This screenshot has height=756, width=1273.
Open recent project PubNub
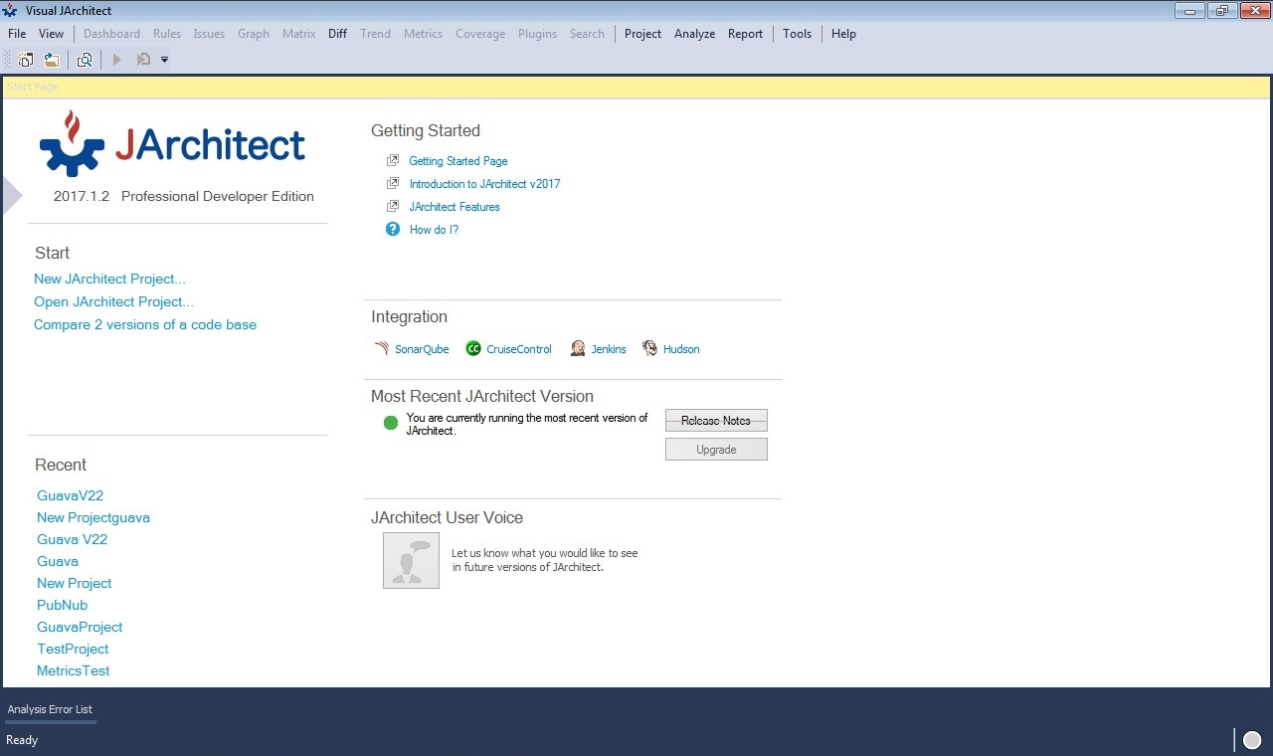tap(62, 605)
